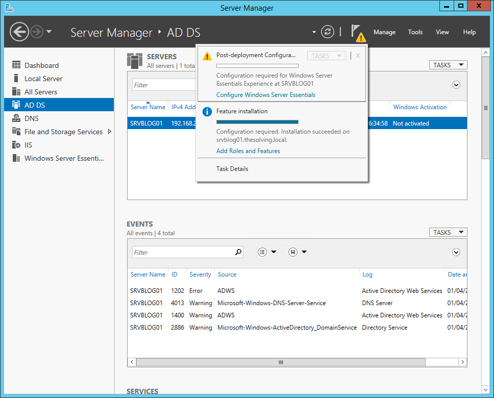The height and width of the screenshot is (398, 494).
Task: Click the IIS sidebar icon
Action: (16, 144)
